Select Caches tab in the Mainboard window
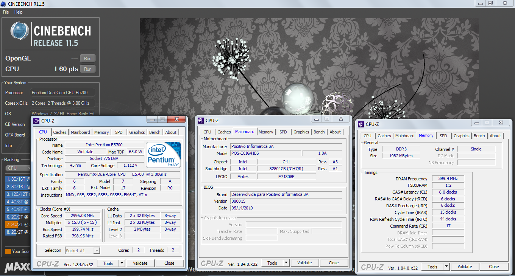Screen dimensions: 515x276 (224, 132)
